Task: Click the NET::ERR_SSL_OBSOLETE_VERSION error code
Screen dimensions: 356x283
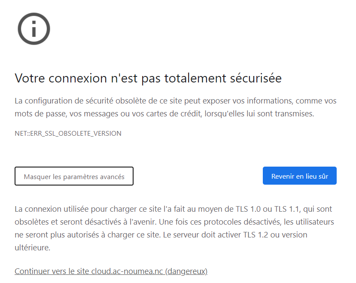Action: click(68, 134)
